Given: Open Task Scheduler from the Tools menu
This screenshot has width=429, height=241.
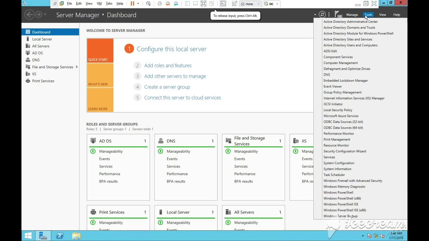Looking at the screenshot, I should coord(334,175).
